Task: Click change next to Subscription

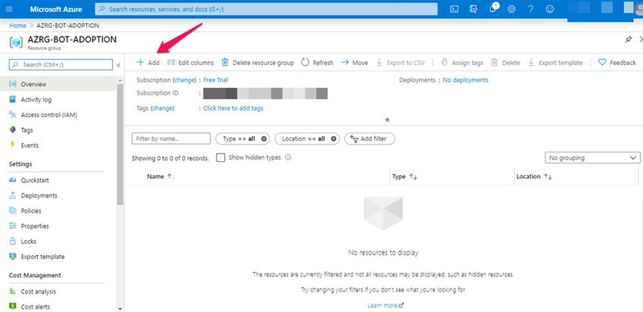Action: 185,80
